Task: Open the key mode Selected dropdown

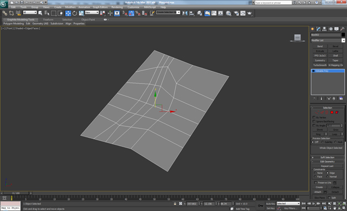Action: tap(288, 203)
